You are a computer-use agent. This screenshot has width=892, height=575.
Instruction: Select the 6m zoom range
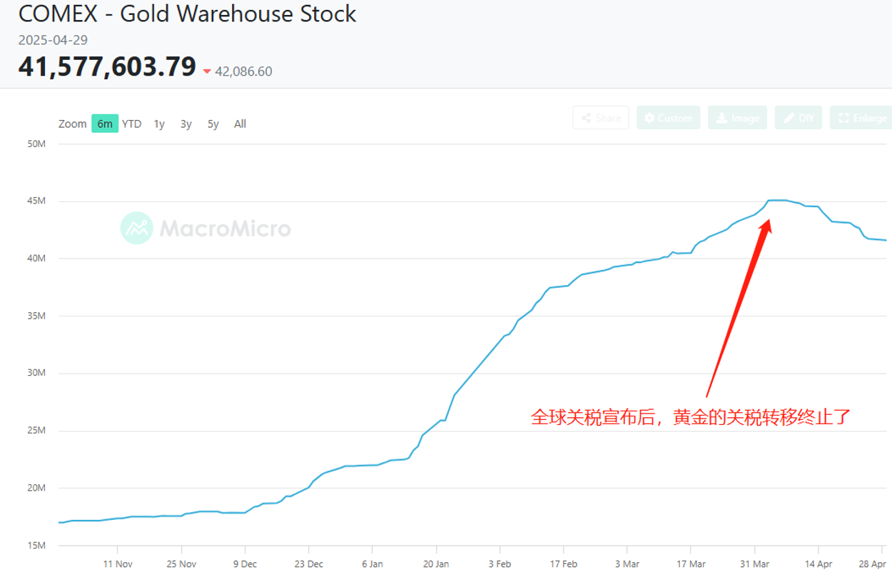(105, 124)
